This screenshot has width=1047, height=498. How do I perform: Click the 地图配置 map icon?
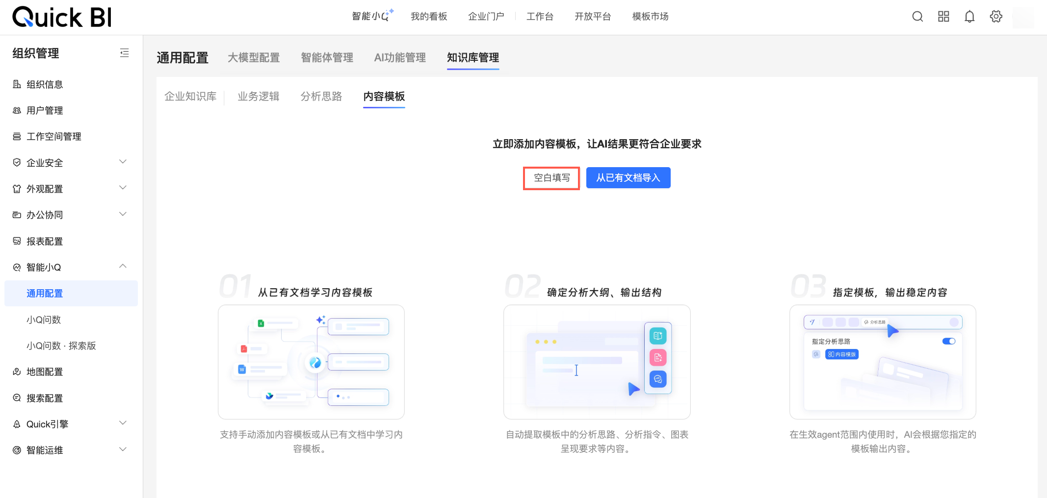pos(17,372)
